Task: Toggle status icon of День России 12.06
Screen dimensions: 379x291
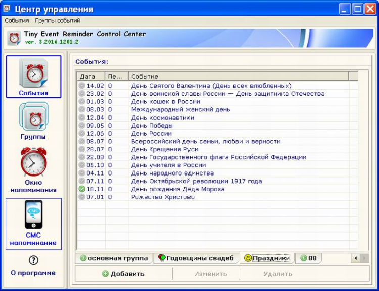Action: tap(82, 134)
